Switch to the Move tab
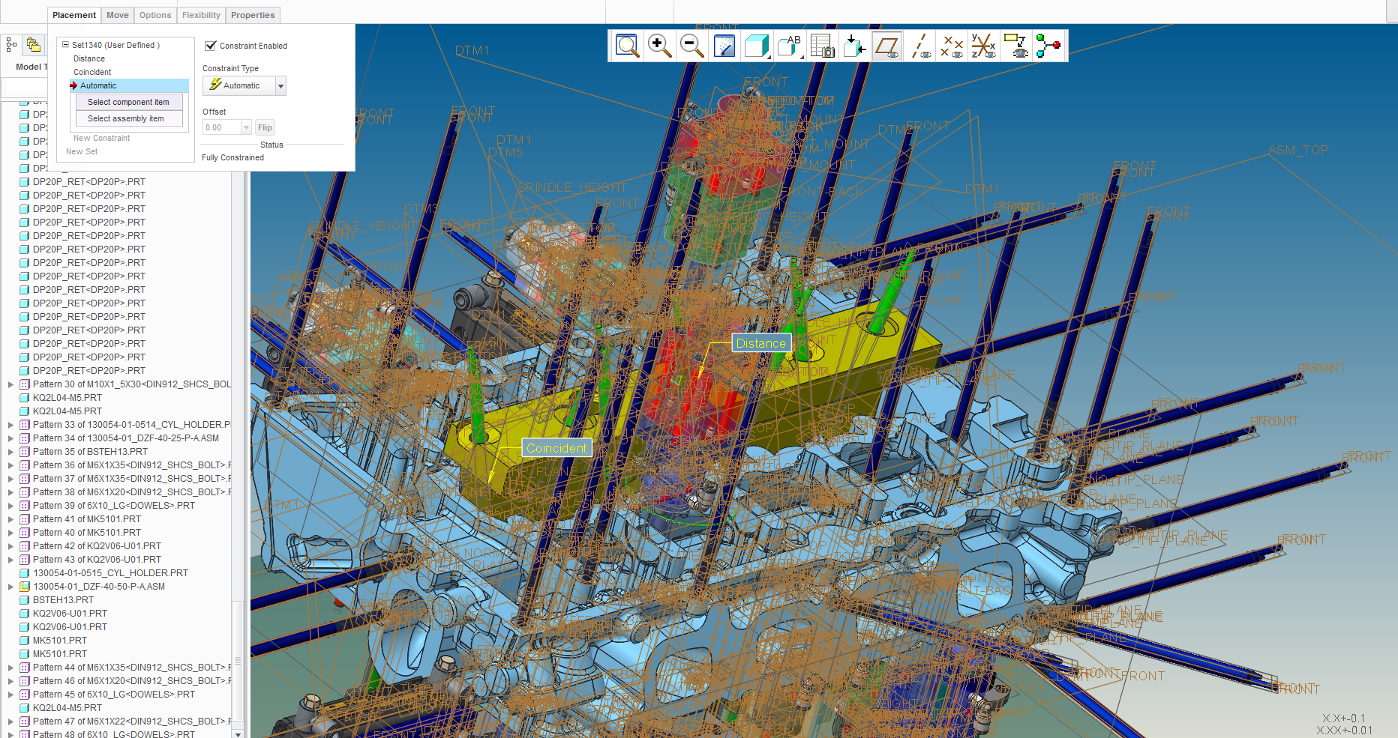This screenshot has width=1398, height=738. [118, 15]
